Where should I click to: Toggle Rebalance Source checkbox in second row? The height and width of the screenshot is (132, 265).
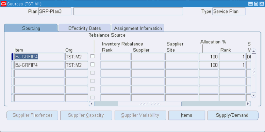pyautogui.click(x=93, y=64)
